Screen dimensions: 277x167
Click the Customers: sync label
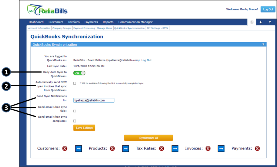tap(48, 148)
